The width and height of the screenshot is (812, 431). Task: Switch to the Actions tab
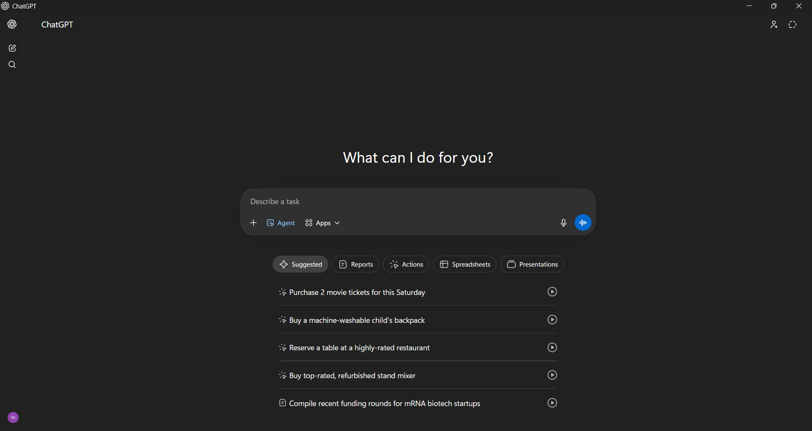pos(406,264)
